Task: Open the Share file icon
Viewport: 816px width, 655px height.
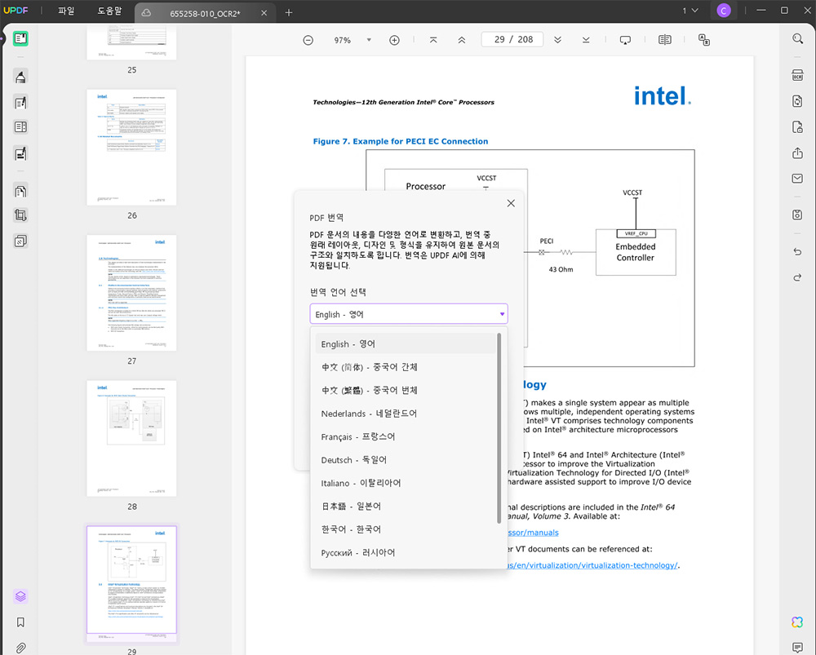Action: coord(797,153)
